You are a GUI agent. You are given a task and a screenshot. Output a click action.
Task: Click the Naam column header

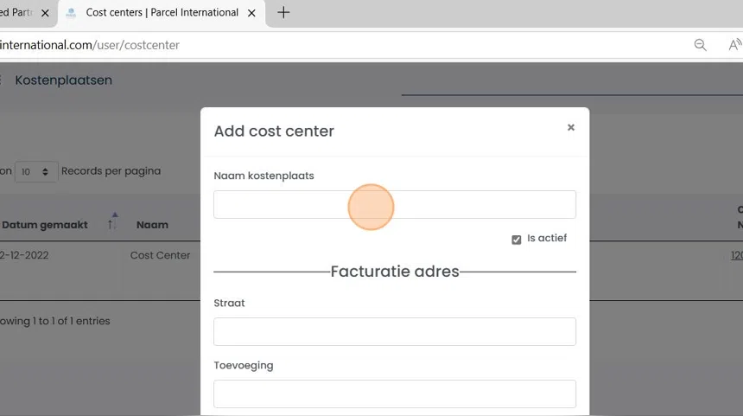pos(152,225)
